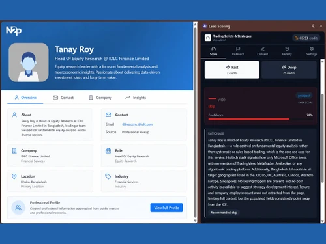Viewport: 326px width, 244px height.
Task: Select the Score tab
Action: [x=213, y=51]
